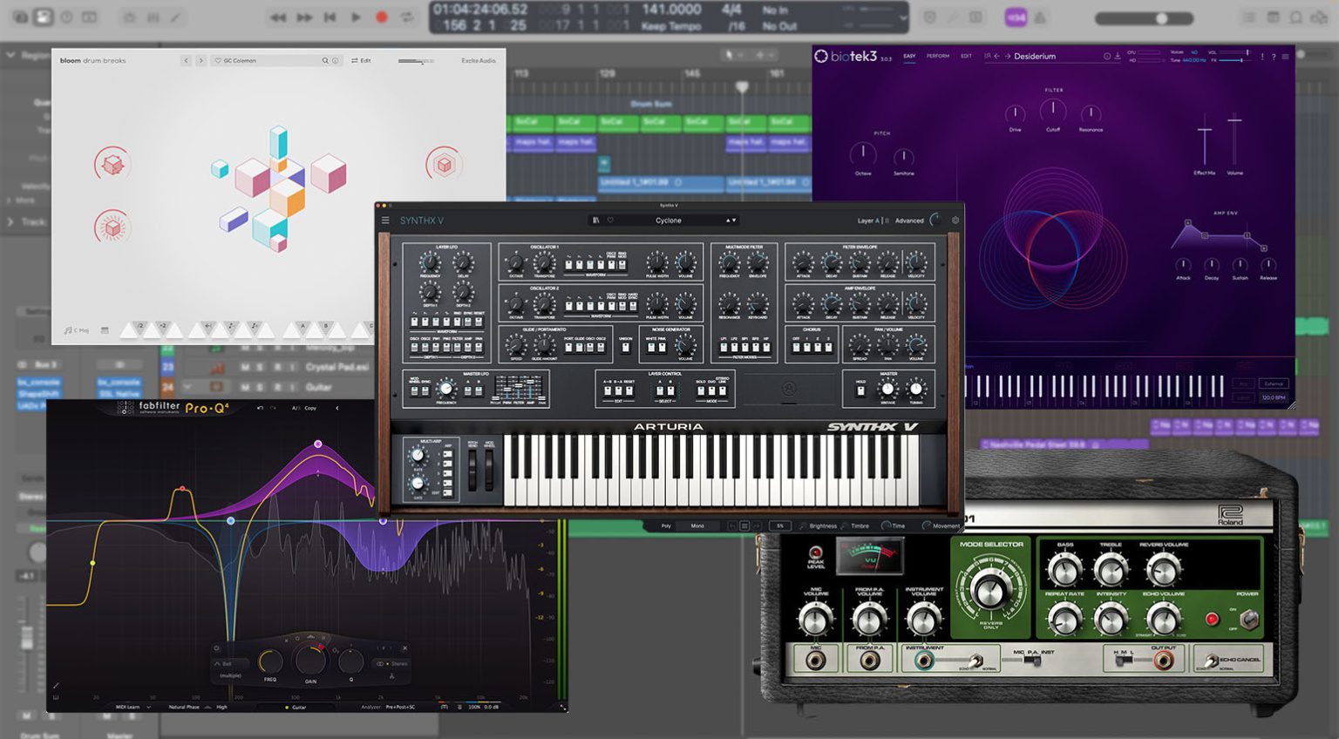Click the search icon in Bloom drum breaks
Screen dimensions: 1339x739
[325, 61]
